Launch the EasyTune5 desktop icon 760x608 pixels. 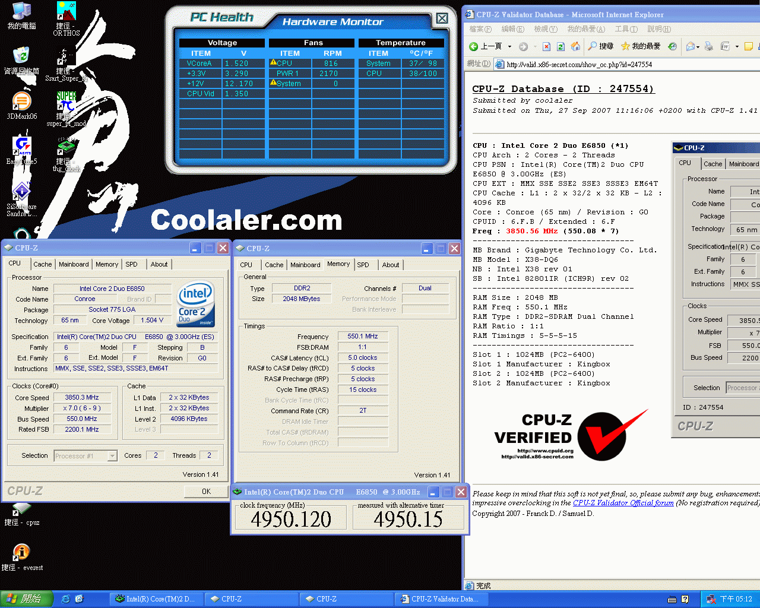click(x=21, y=151)
